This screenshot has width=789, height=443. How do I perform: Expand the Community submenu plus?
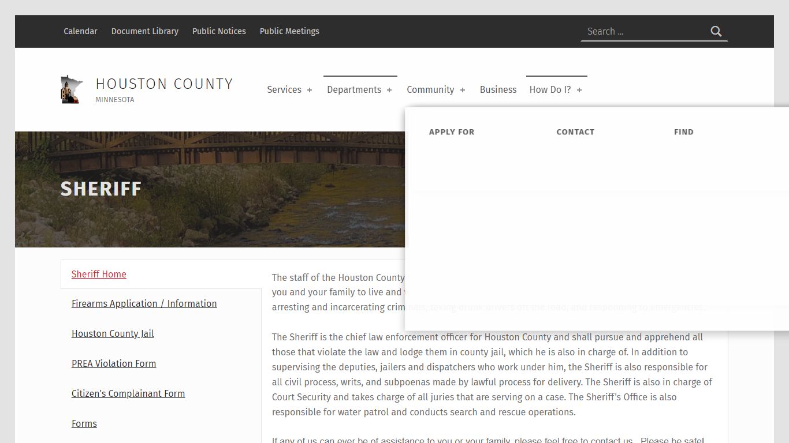(462, 90)
